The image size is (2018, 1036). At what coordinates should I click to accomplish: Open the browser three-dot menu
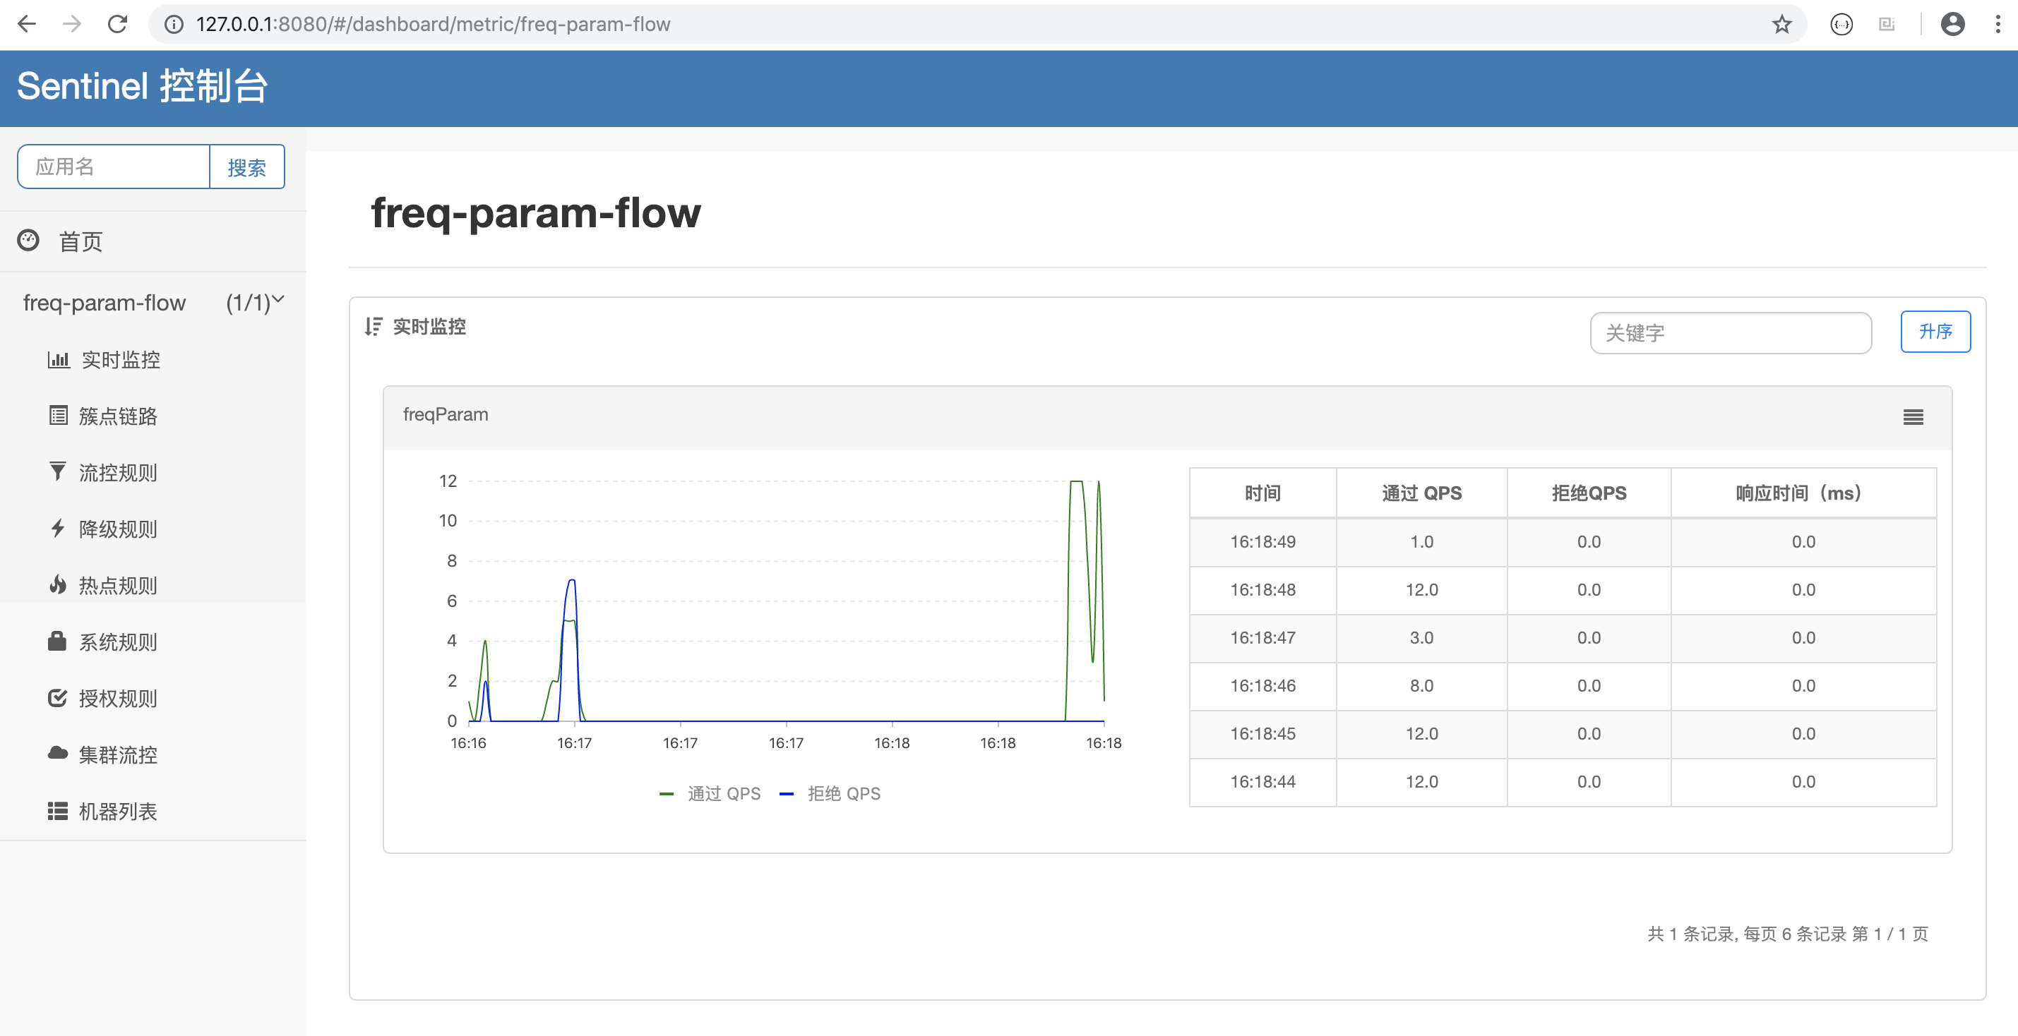tap(1998, 24)
